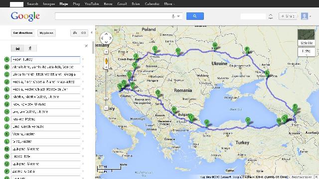
Task: Click the link icon beside print
Action: (83, 33)
